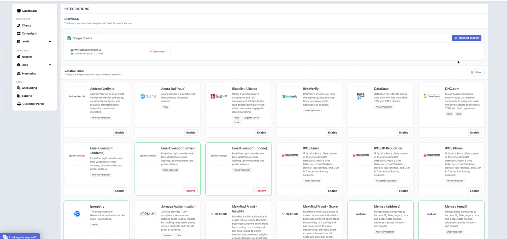Viewport: 507px width, 239px height.
Task: Click the IPQS Email logo
Action: click(x=290, y=156)
